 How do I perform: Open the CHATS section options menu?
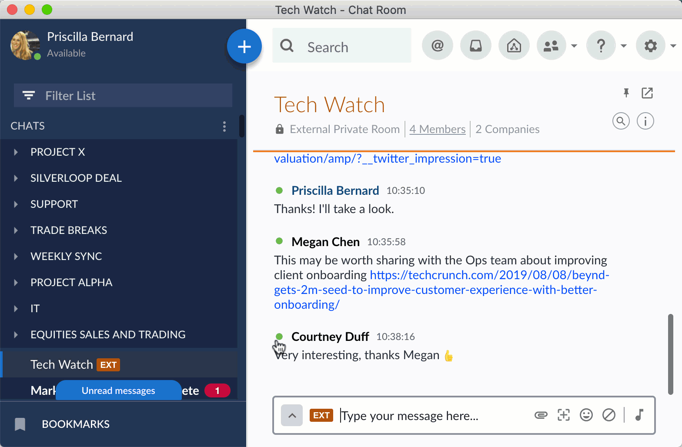(224, 127)
